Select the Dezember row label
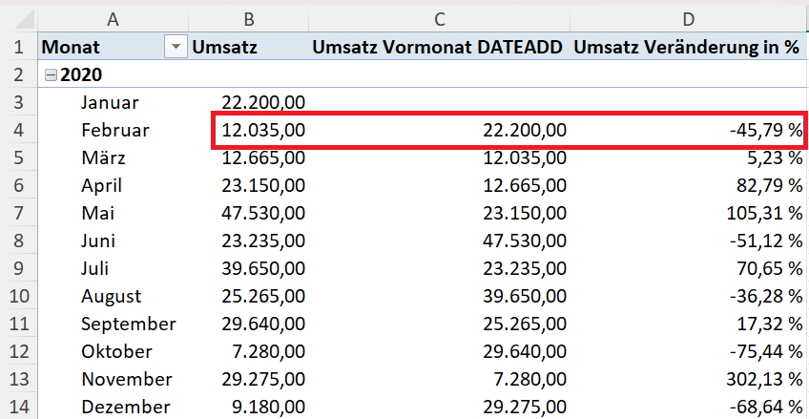This screenshot has height=419, width=809. click(x=118, y=407)
